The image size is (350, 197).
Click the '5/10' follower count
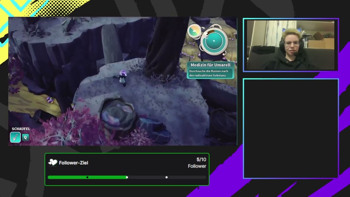tap(201, 160)
